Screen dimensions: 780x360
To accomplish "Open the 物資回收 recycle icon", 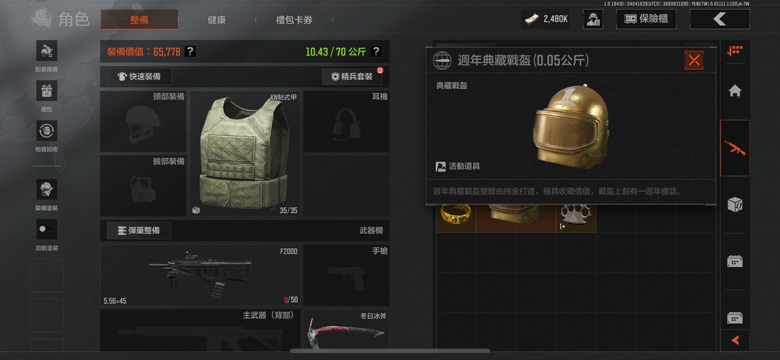I will click(x=47, y=131).
